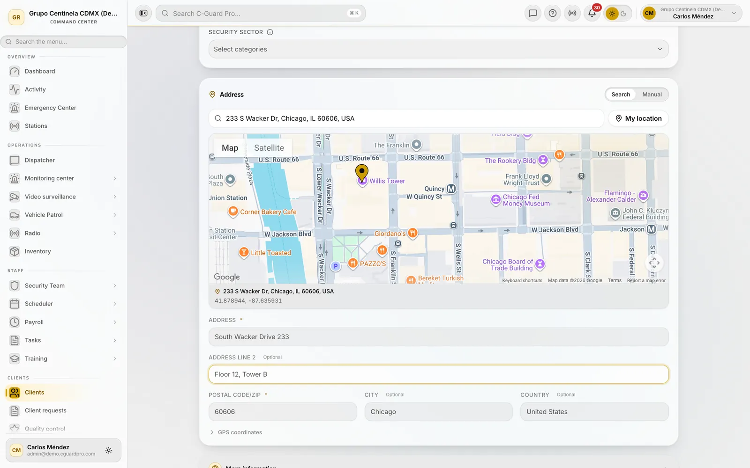Viewport: 750px width, 468px height.
Task: Select the Map view tab
Action: coord(230,148)
